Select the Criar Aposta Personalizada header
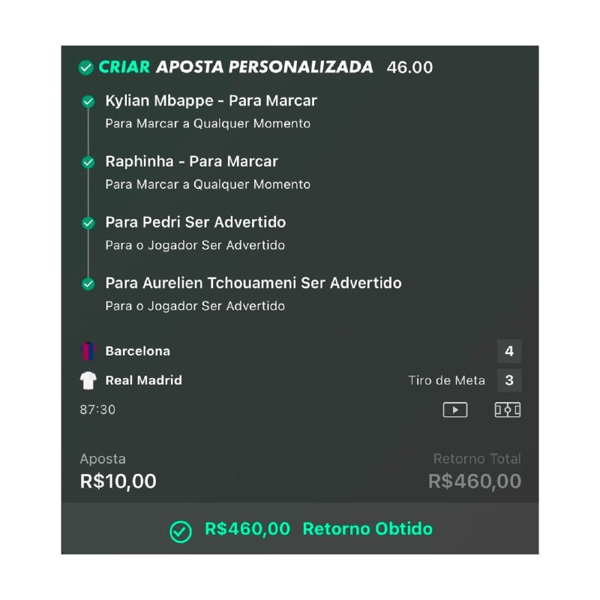 (x=235, y=67)
